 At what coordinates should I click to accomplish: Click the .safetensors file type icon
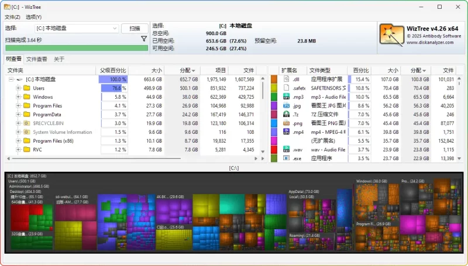coord(286,88)
